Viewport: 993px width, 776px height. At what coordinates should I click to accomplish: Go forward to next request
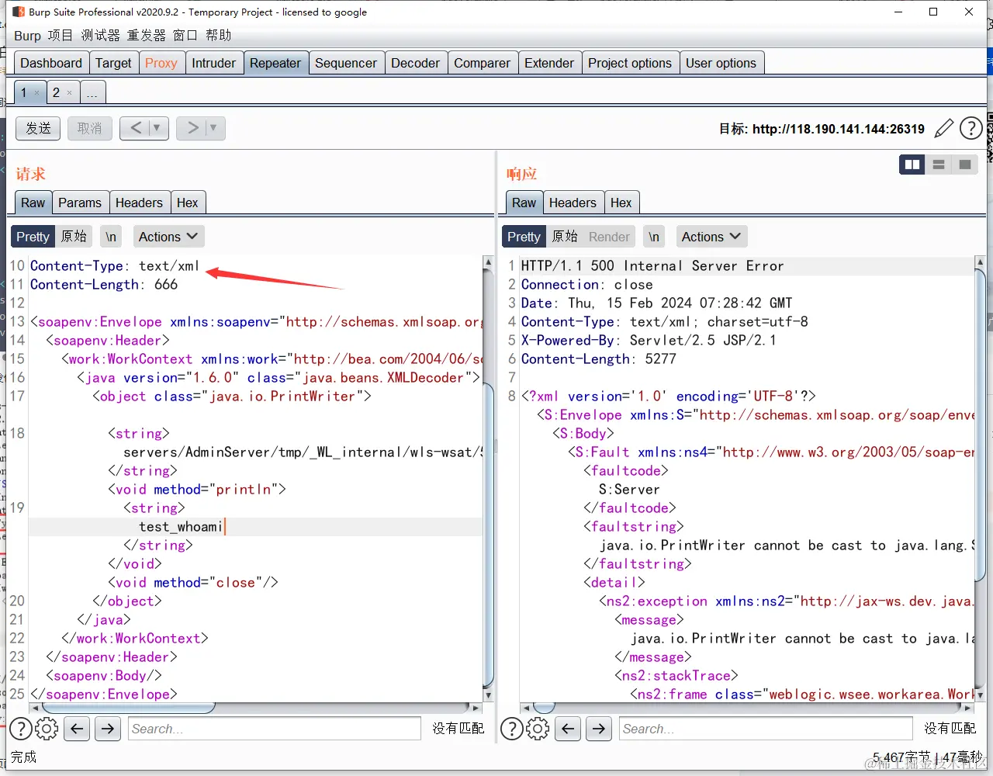pyautogui.click(x=192, y=128)
